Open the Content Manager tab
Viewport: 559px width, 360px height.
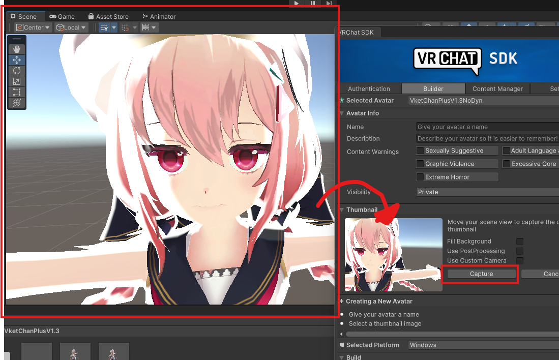[x=497, y=88]
